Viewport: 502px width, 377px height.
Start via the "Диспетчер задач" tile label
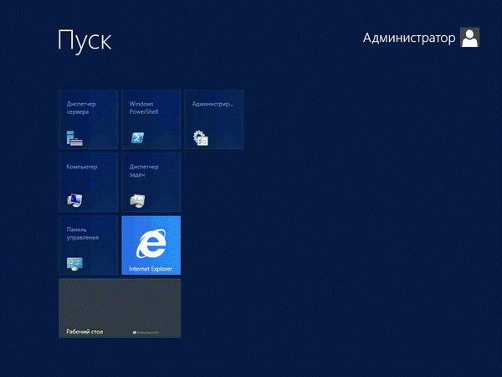144,170
